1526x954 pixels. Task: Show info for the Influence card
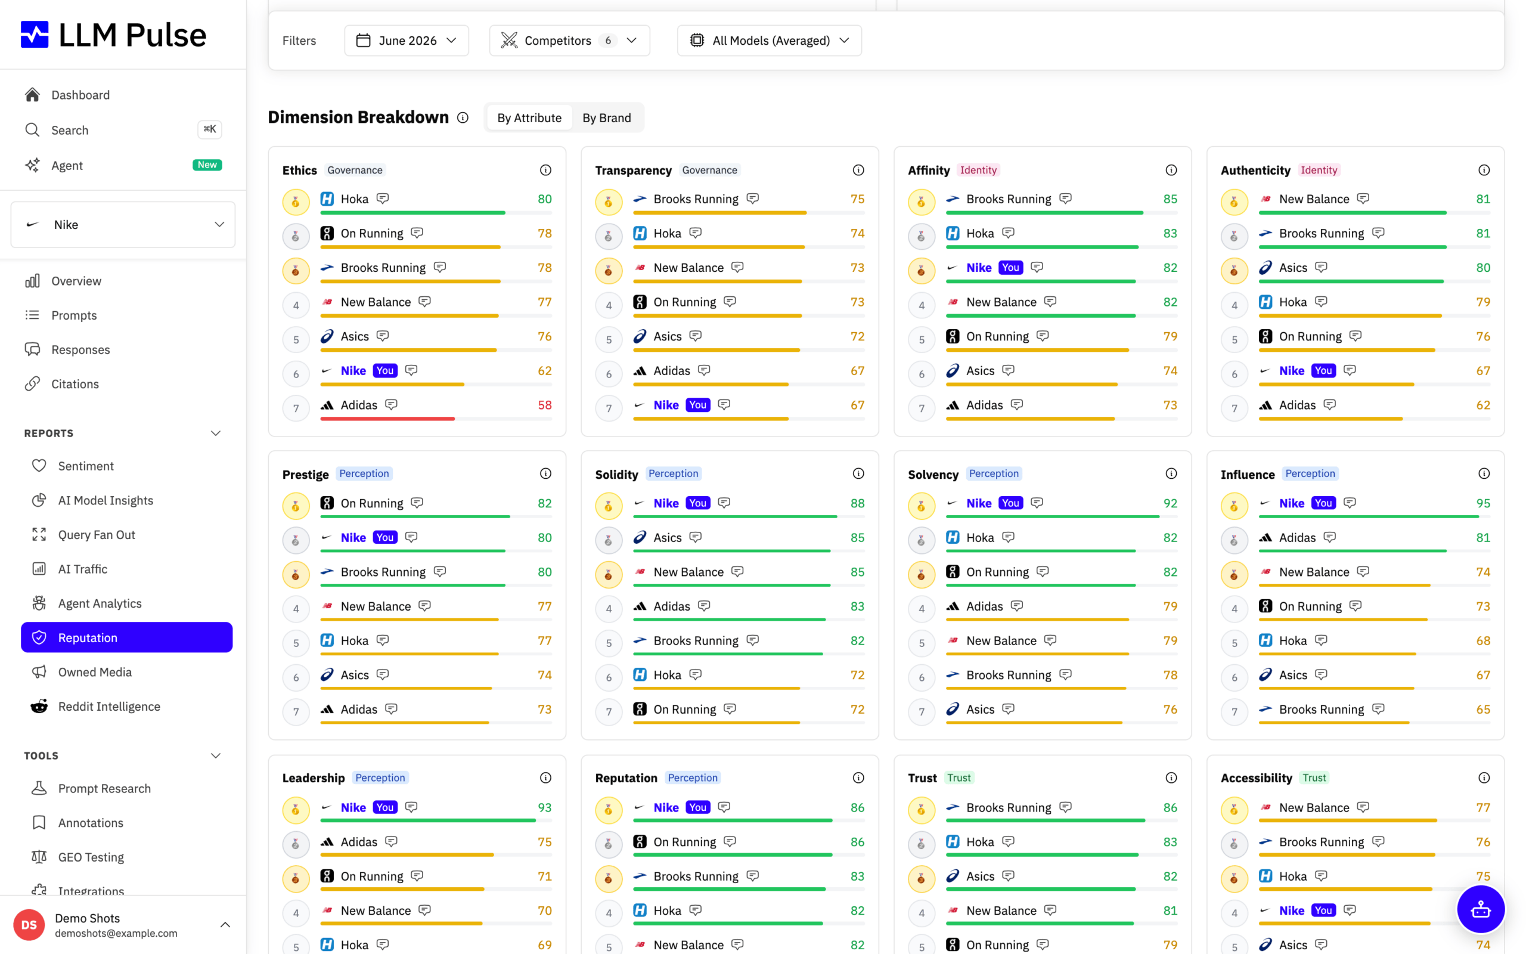(x=1484, y=474)
